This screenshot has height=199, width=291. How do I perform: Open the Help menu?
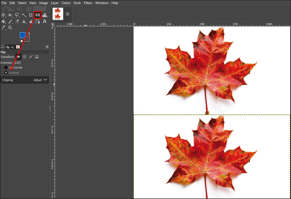point(115,3)
